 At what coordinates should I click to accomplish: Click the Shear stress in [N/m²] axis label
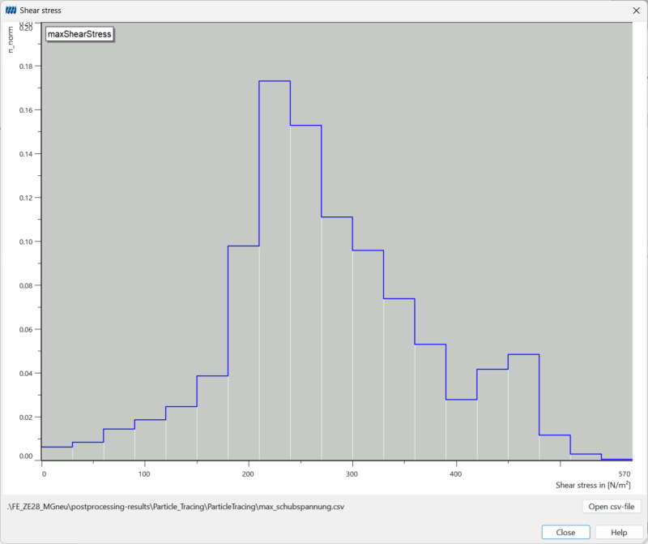[x=593, y=485]
